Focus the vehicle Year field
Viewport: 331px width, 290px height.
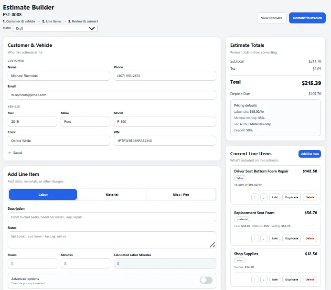(x=32, y=122)
